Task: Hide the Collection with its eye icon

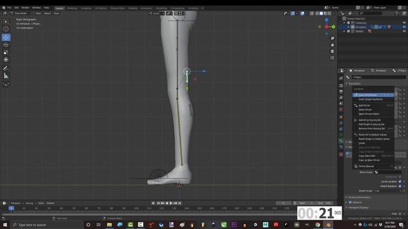Action: click(x=404, y=23)
